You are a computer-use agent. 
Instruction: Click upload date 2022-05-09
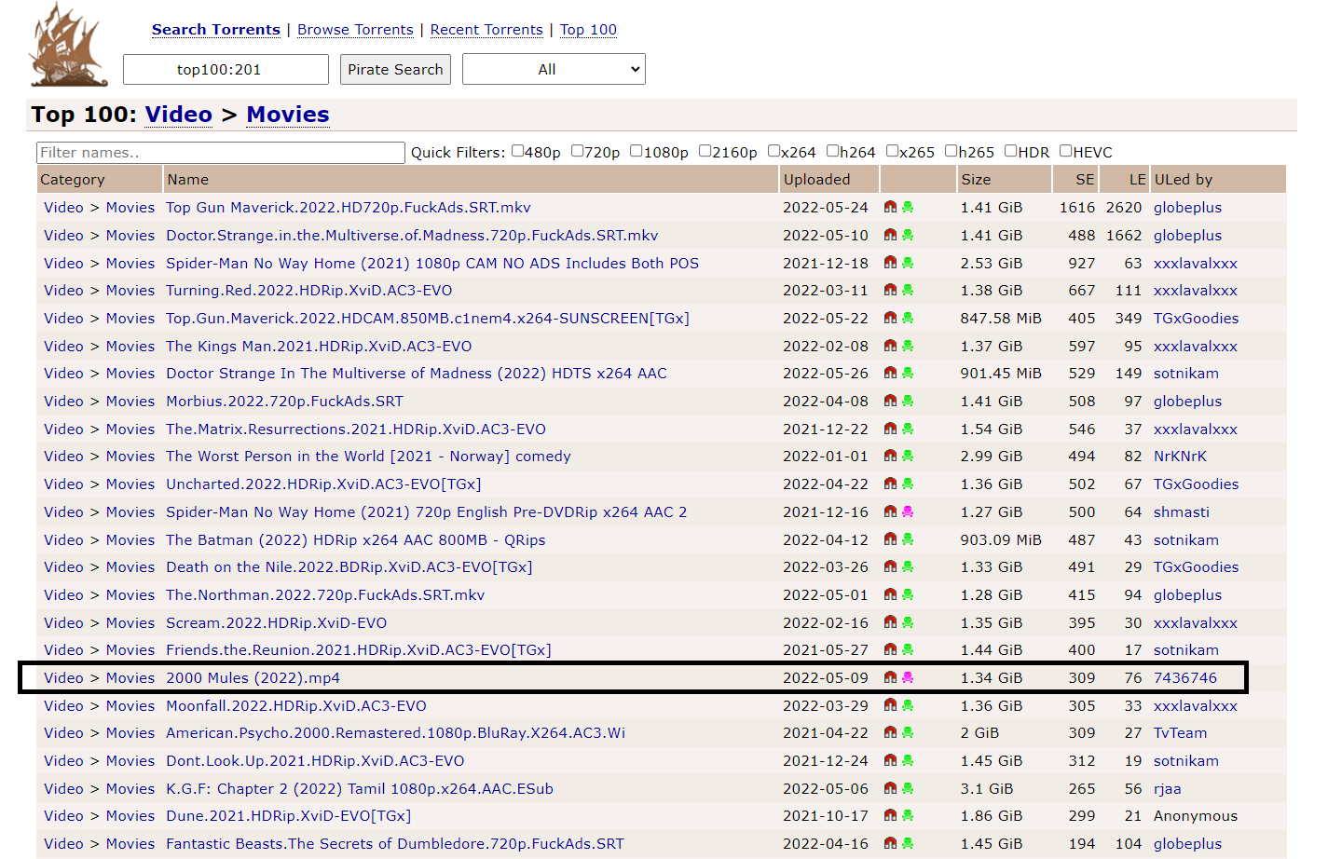pyautogui.click(x=825, y=678)
